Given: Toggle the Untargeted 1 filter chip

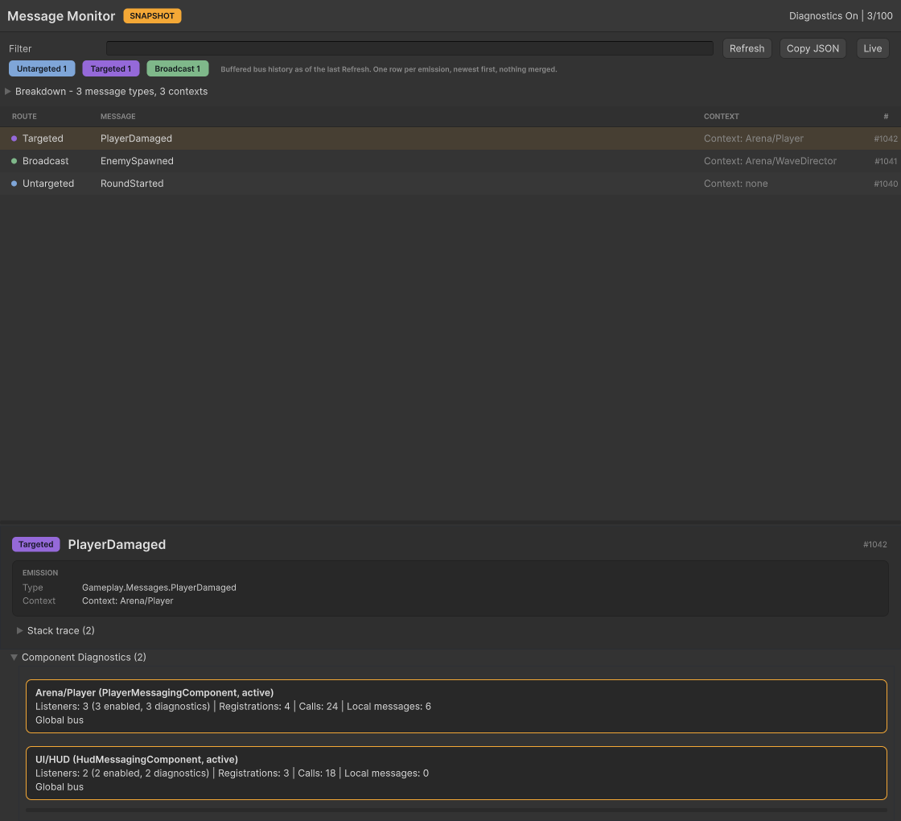Looking at the screenshot, I should tap(42, 68).
